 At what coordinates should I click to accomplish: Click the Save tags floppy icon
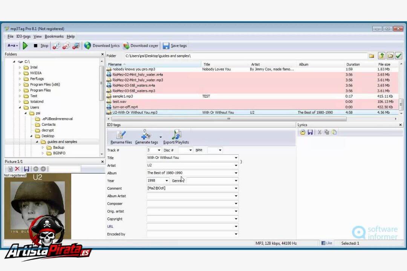[x=166, y=46]
